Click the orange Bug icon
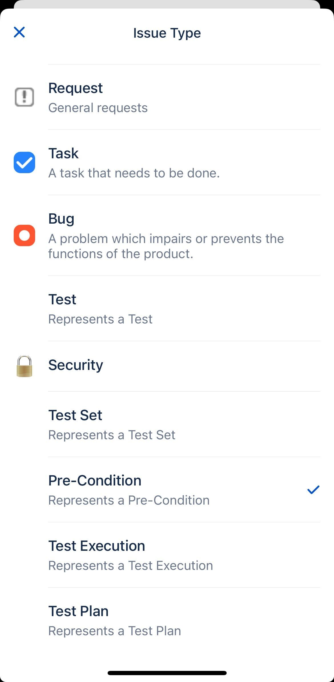Viewport: 334px width, 682px height. click(24, 235)
